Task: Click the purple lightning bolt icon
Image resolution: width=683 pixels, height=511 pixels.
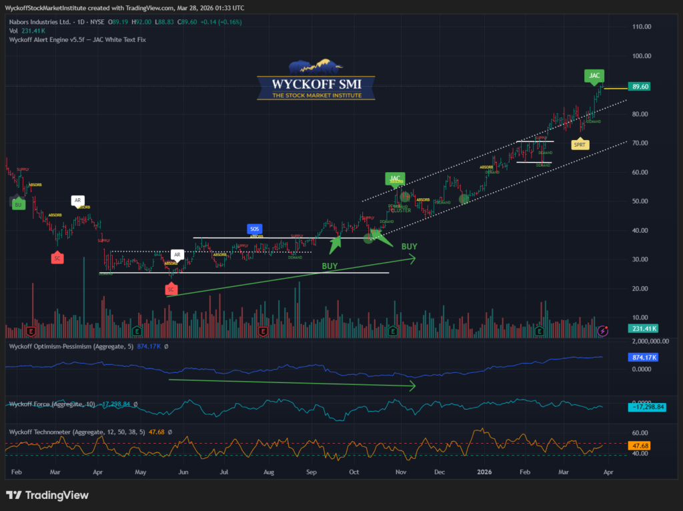Action: (603, 330)
